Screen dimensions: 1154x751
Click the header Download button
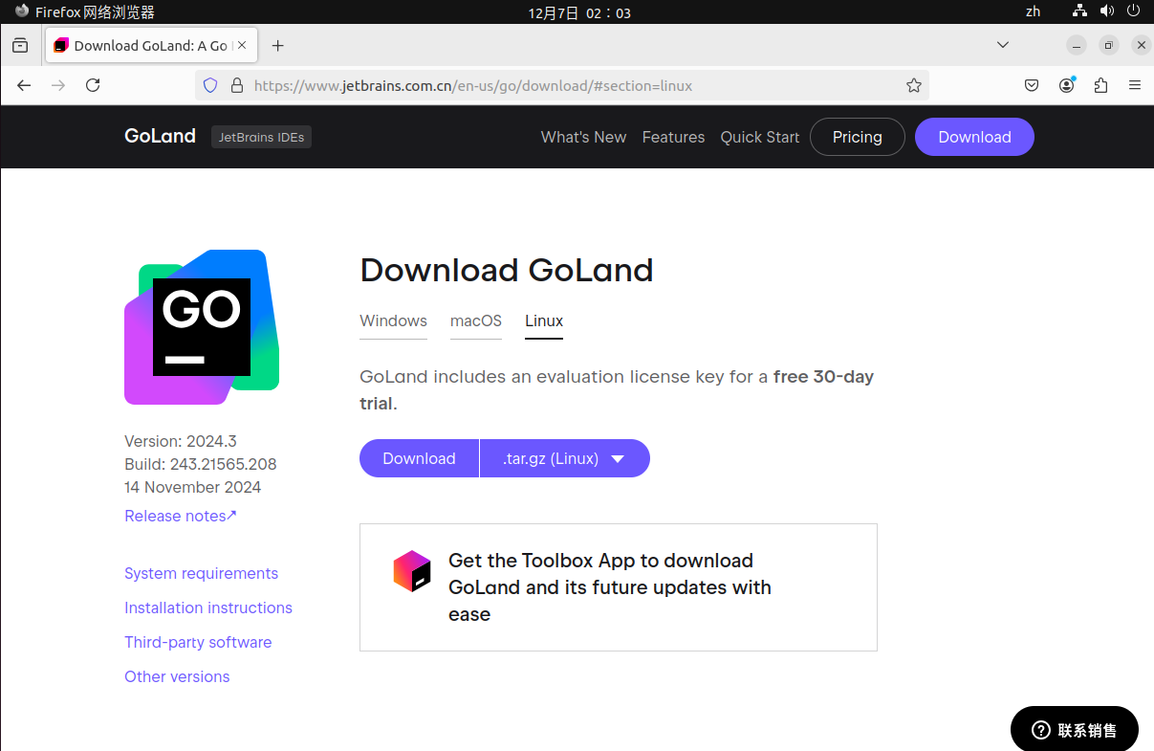pos(974,137)
